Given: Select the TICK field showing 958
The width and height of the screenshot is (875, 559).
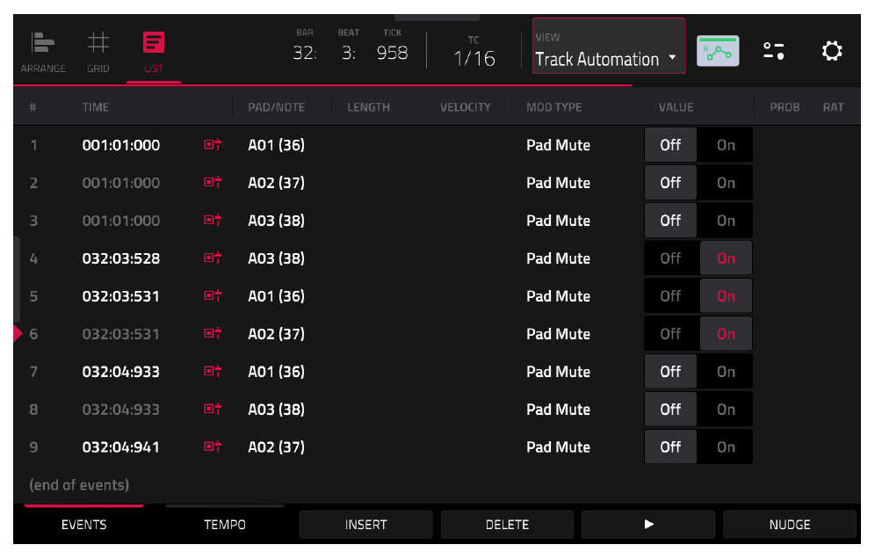Looking at the screenshot, I should click(x=393, y=46).
